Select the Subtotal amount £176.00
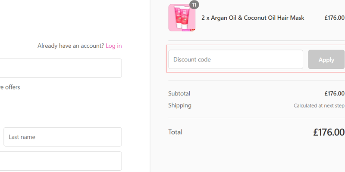 coord(334,93)
